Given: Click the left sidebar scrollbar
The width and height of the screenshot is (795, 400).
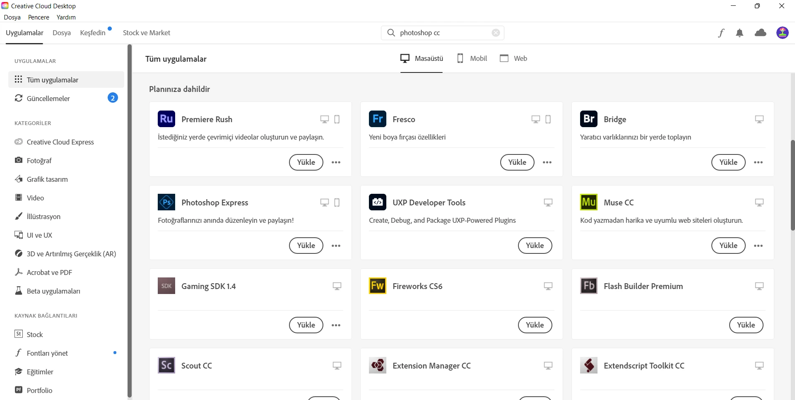Looking at the screenshot, I should point(130,222).
